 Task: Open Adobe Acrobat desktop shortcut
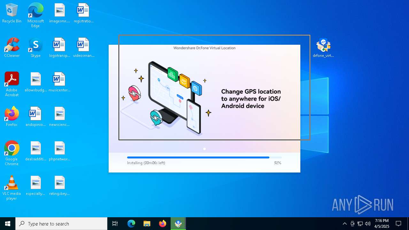[12, 84]
